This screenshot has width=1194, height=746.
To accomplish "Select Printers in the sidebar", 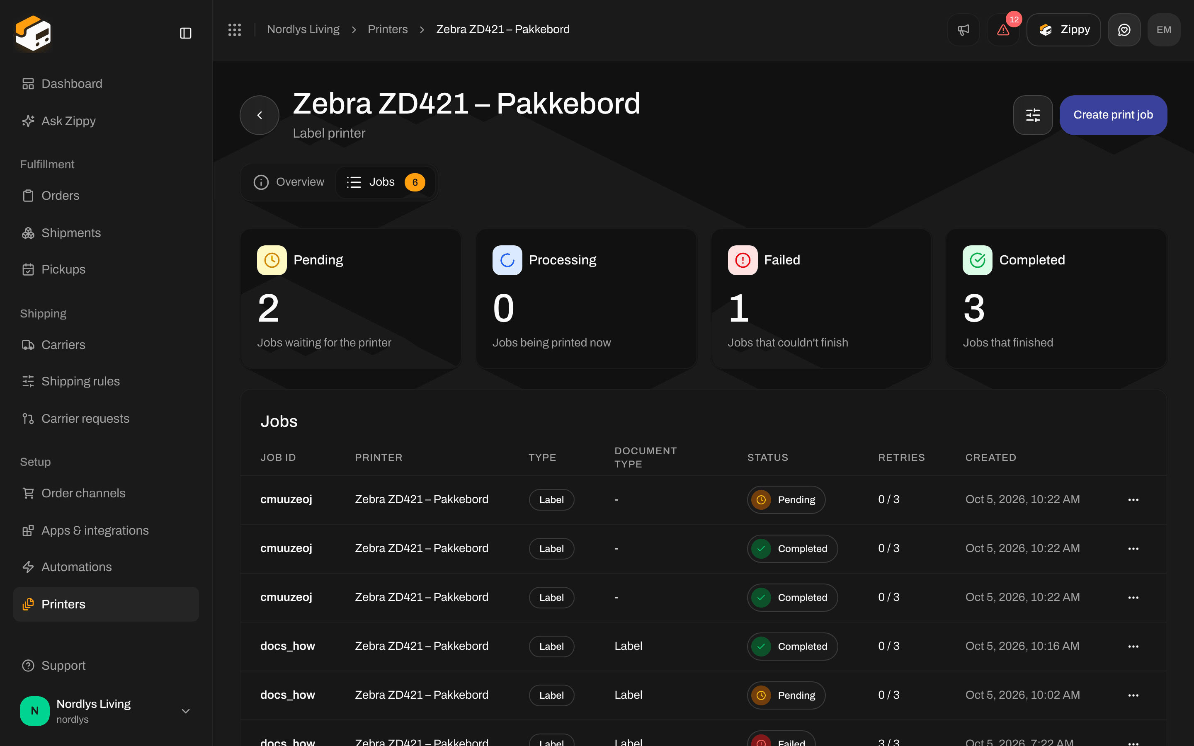I will pos(106,604).
